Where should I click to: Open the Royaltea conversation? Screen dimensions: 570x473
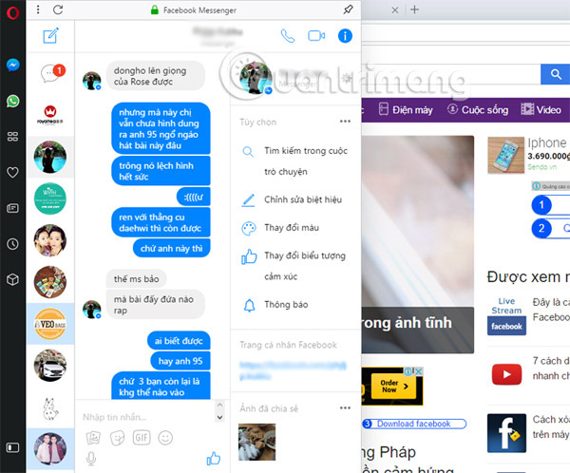50,115
